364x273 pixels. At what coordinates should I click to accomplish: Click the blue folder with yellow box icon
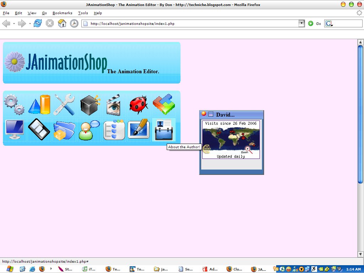[64, 131]
